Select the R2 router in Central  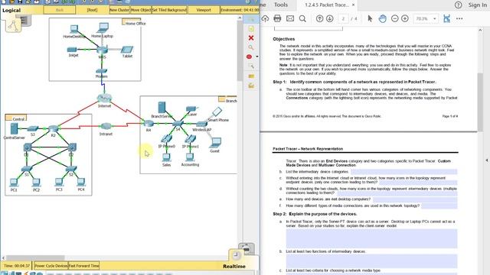click(x=53, y=128)
